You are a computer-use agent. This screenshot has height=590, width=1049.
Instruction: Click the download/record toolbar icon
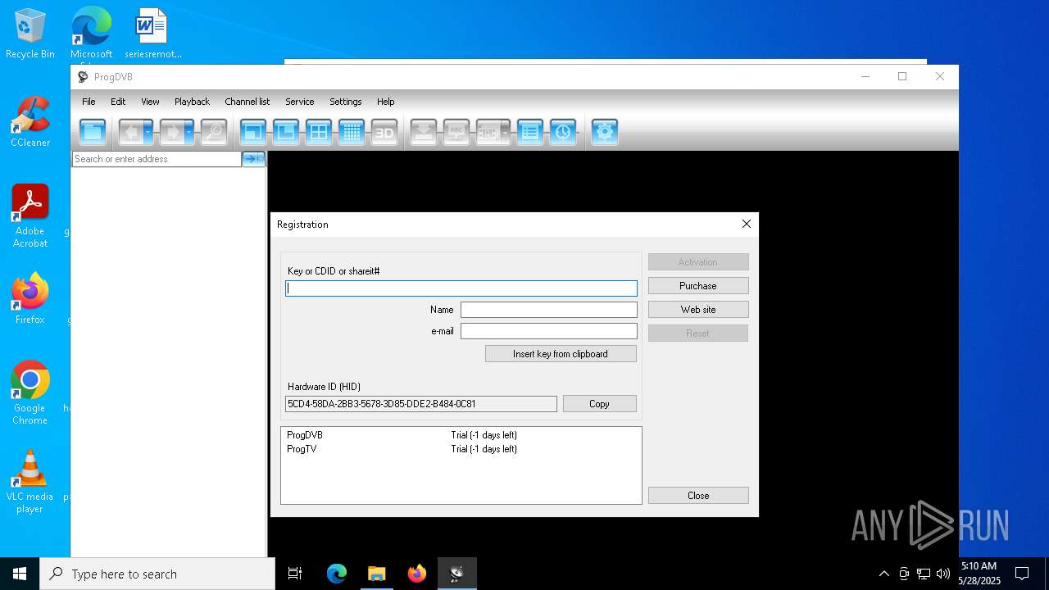coord(424,132)
